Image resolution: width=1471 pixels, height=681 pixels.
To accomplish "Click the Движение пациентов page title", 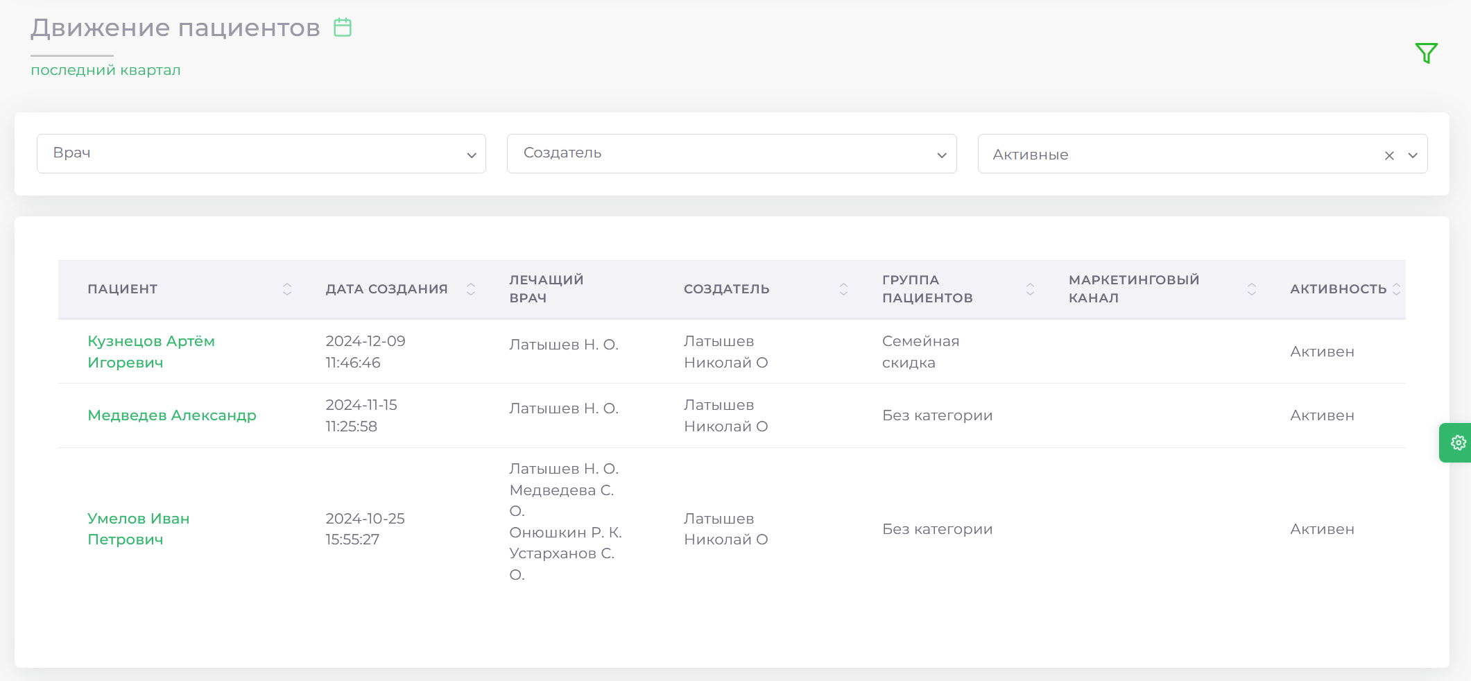I will pyautogui.click(x=175, y=28).
